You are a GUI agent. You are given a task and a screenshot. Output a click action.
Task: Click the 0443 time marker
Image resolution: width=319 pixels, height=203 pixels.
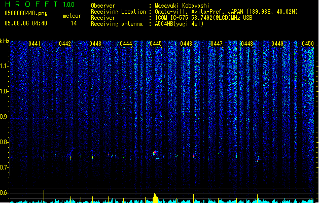click(x=95, y=44)
